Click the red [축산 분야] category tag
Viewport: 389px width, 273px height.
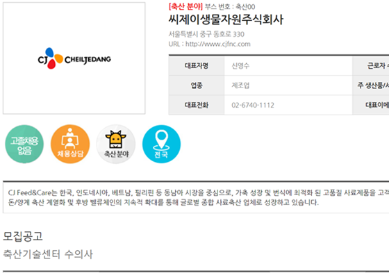[185, 6]
